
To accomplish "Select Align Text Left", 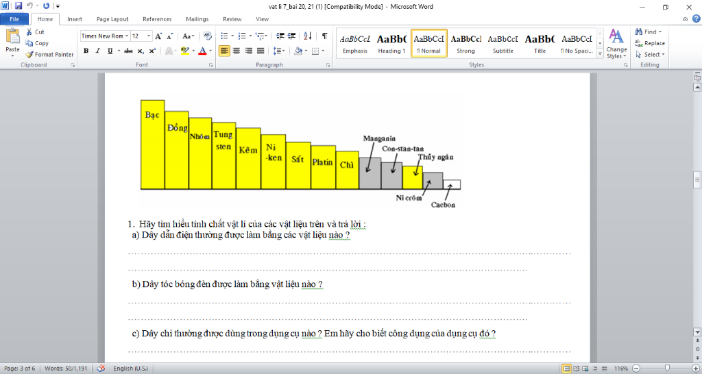I will click(x=224, y=51).
